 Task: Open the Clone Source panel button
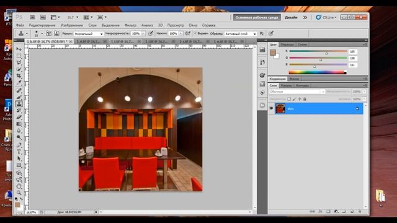[56, 33]
